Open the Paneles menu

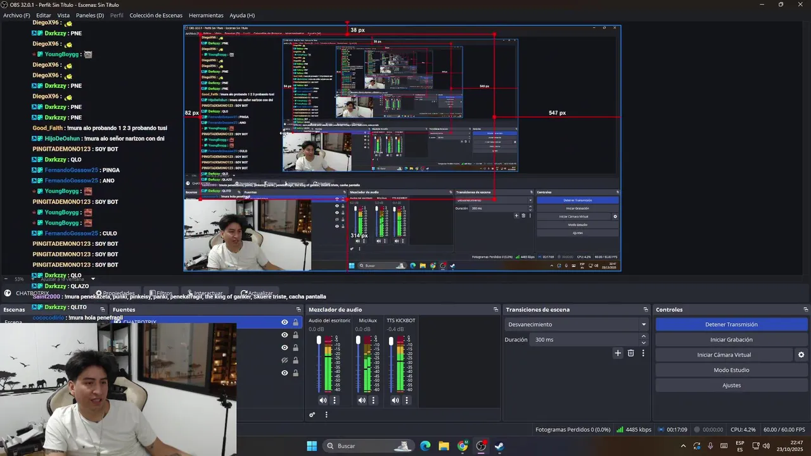(90, 15)
